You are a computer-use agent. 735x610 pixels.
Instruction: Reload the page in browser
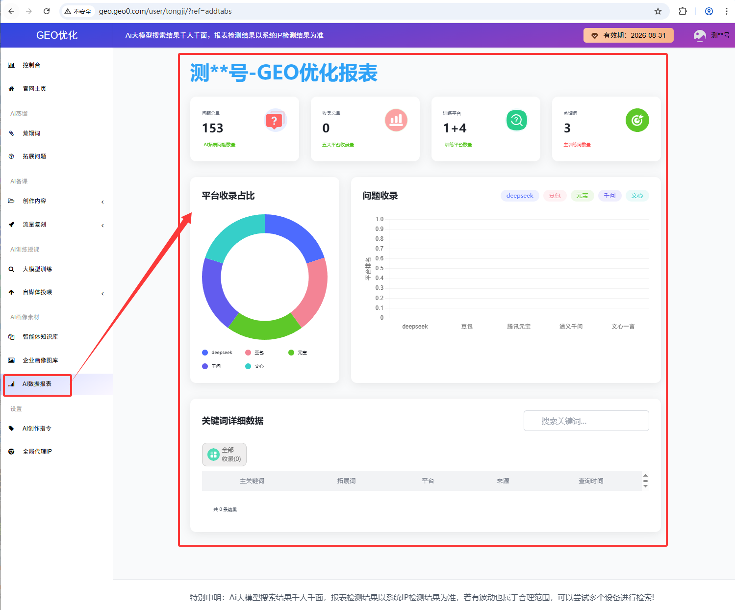(x=47, y=11)
